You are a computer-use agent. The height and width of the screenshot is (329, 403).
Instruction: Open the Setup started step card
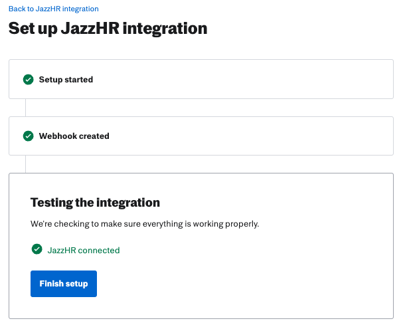201,79
